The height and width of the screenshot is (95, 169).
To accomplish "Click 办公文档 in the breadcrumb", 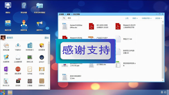I will coord(76,14).
